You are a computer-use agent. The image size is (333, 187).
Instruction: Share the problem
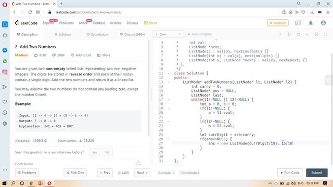(x=104, y=55)
